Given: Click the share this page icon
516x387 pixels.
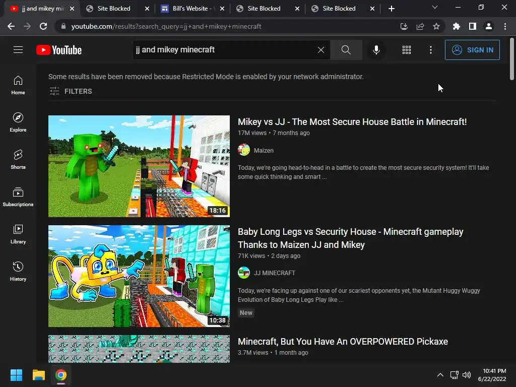Looking at the screenshot, I should 420,26.
